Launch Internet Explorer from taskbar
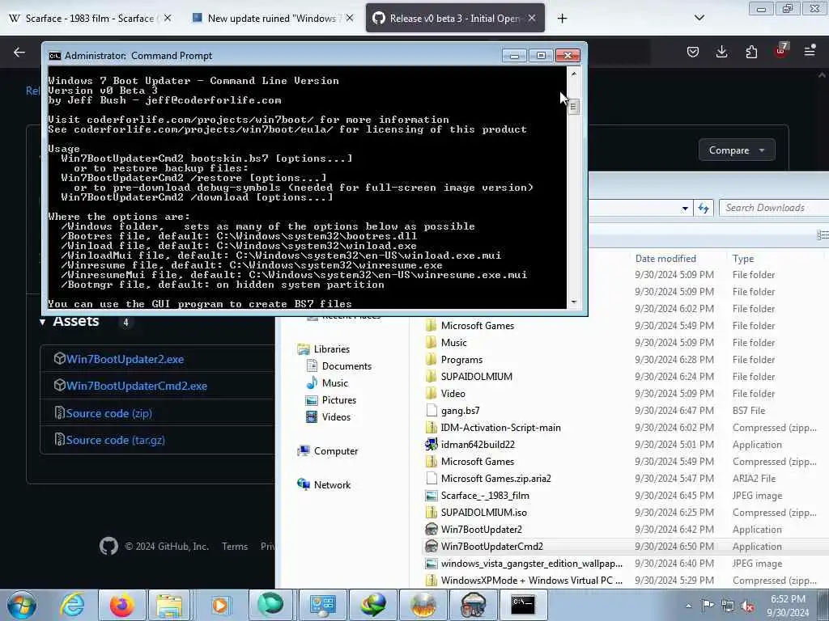The height and width of the screenshot is (621, 829). pos(72,605)
